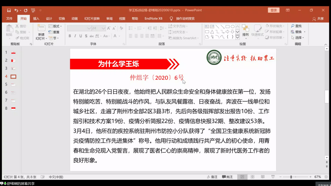Switch to Slide Sorter view icon
This screenshot has height=186, width=331.
(x=252, y=177)
